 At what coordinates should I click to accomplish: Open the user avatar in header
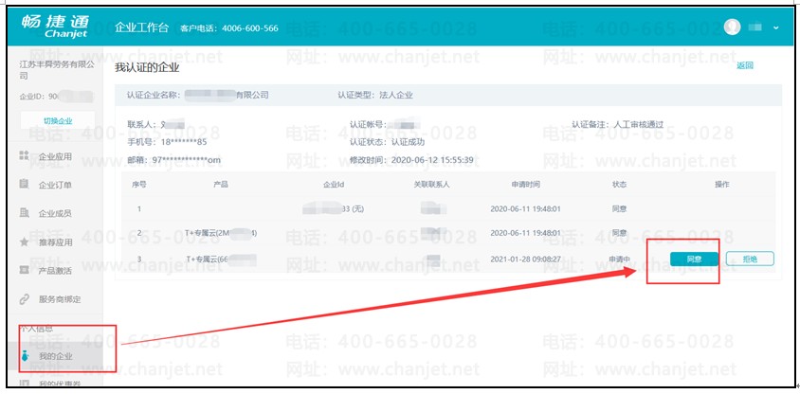[x=732, y=27]
